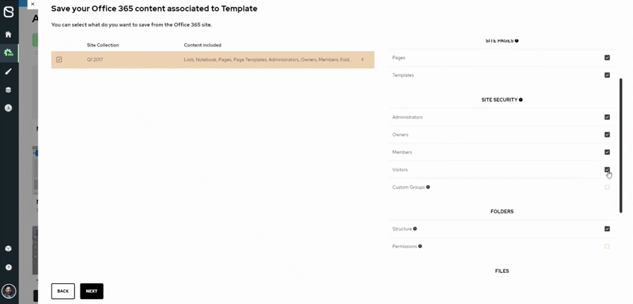The height and width of the screenshot is (304, 633).
Task: Open the home icon in sidebar
Action: click(8, 35)
